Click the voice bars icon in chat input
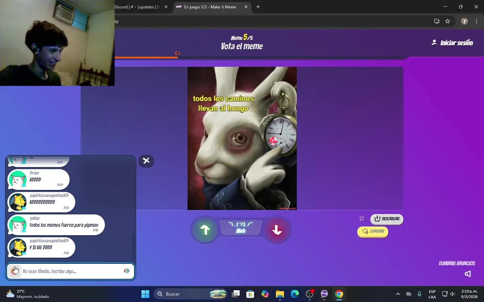The width and height of the screenshot is (484, 302). click(x=126, y=271)
